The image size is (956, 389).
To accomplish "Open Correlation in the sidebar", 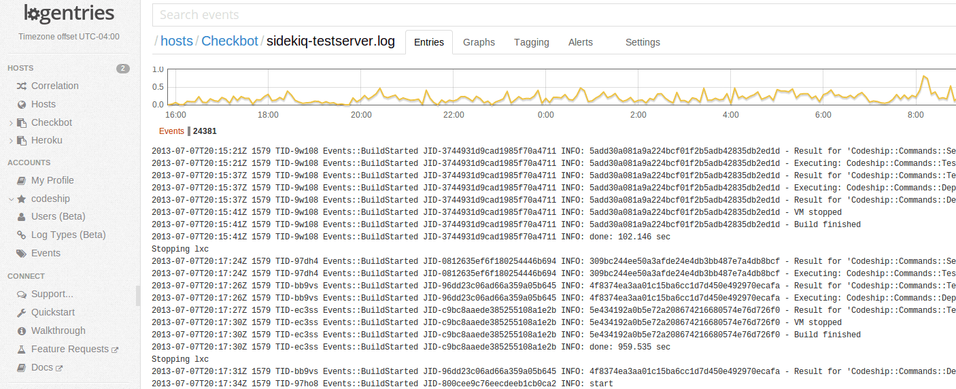I will 55,86.
